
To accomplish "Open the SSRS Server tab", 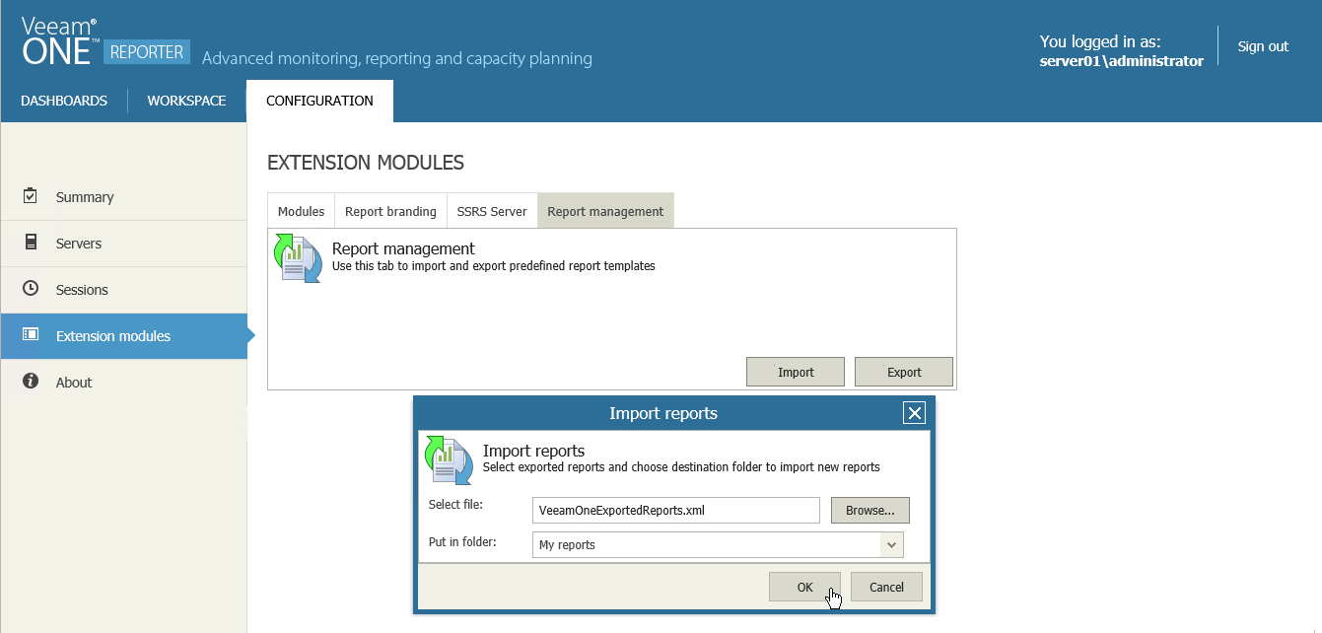I will click(x=492, y=211).
